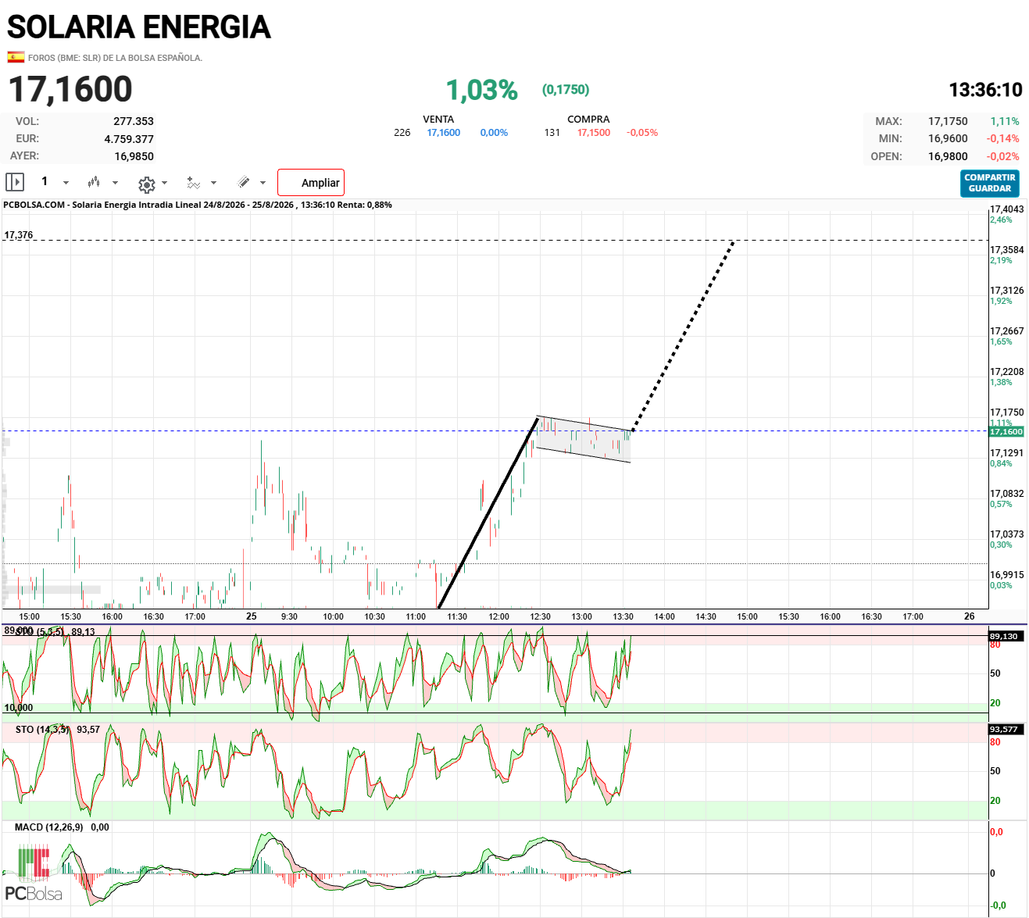Click the 1,03% change value
1029x918 pixels.
tap(482, 91)
